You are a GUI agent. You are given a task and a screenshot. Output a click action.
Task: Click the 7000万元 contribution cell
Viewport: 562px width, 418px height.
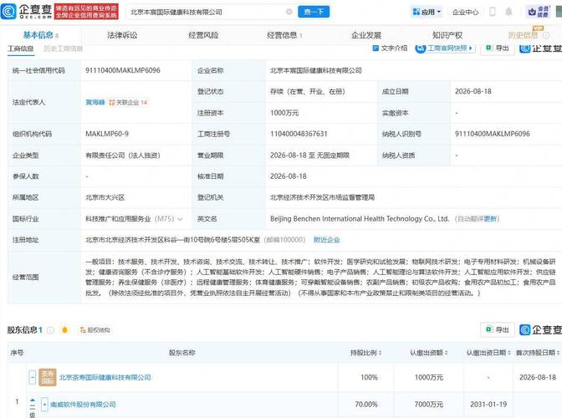[x=429, y=405]
